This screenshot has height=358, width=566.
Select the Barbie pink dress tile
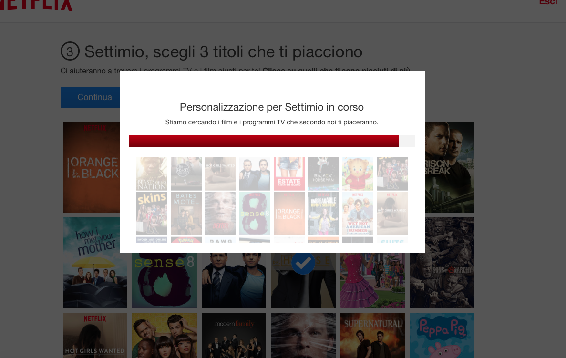point(372,280)
